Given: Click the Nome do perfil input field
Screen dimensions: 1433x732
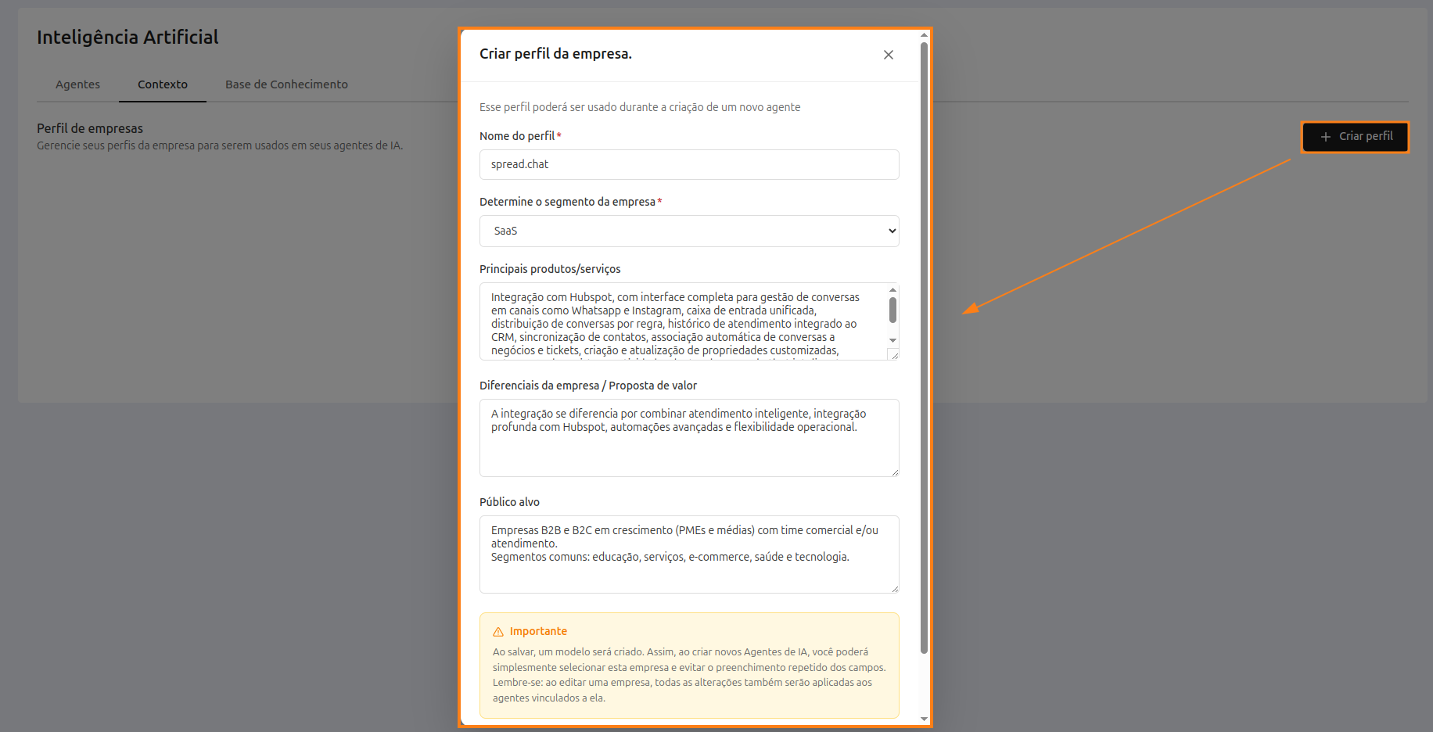Looking at the screenshot, I should tap(688, 165).
